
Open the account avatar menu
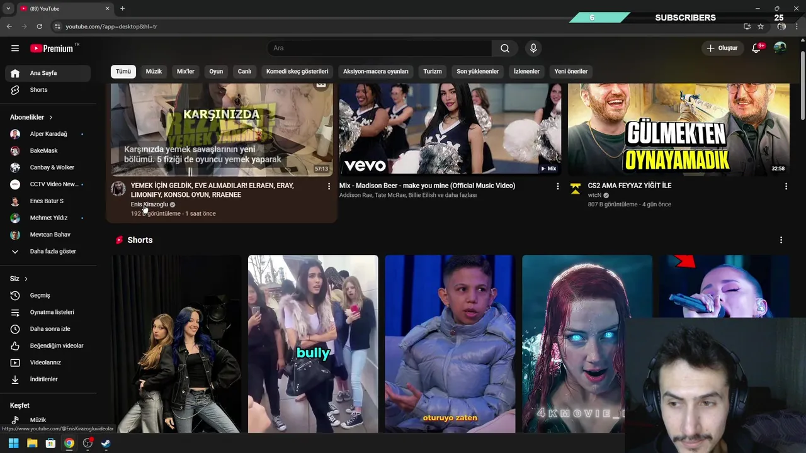coord(780,48)
